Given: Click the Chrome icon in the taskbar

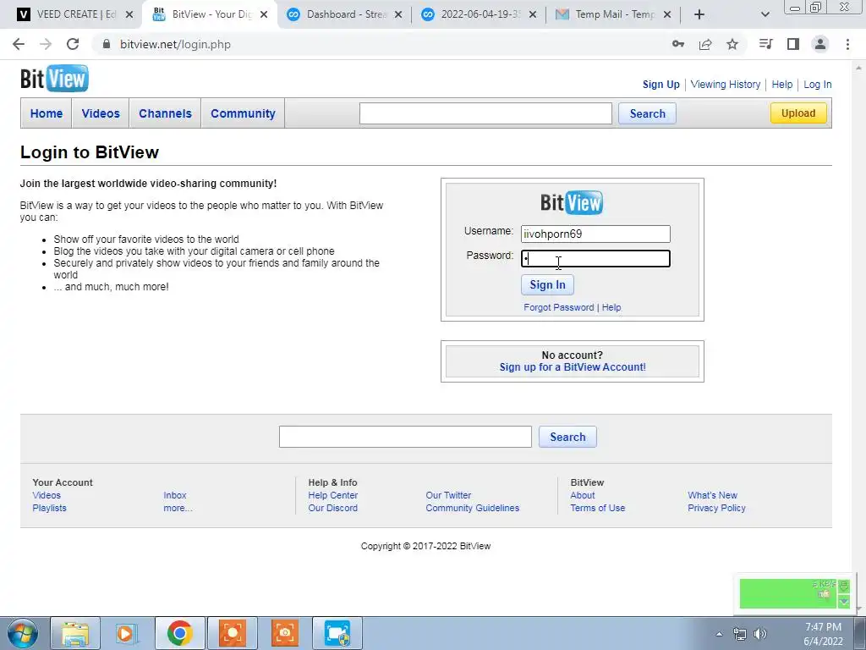Looking at the screenshot, I should click(x=180, y=633).
